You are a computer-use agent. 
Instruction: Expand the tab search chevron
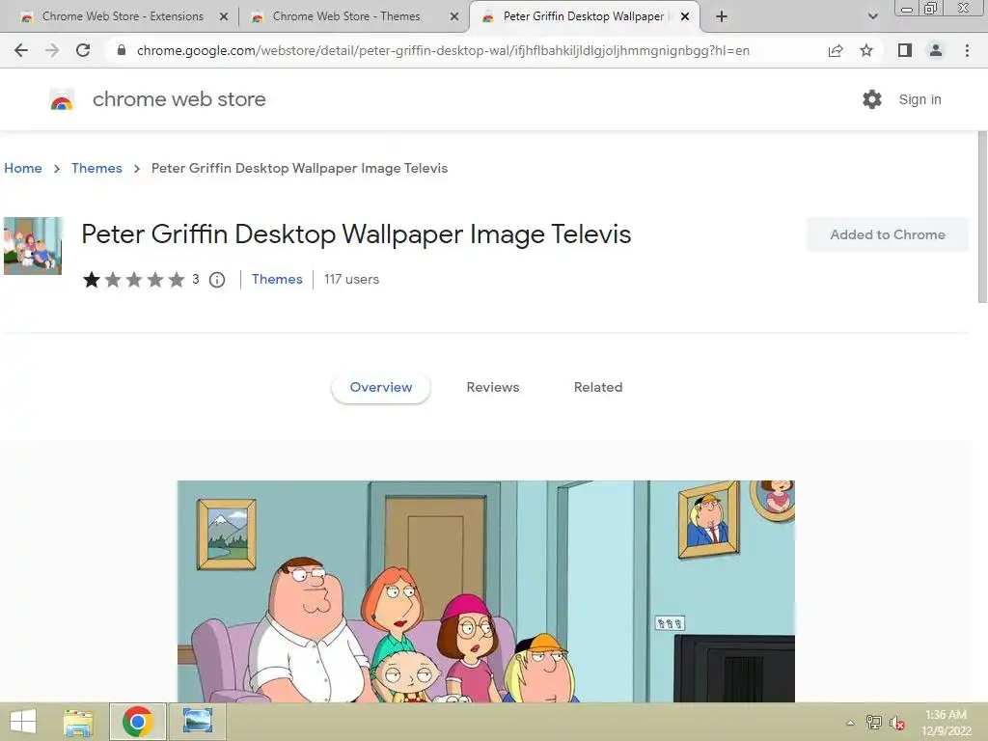click(872, 16)
